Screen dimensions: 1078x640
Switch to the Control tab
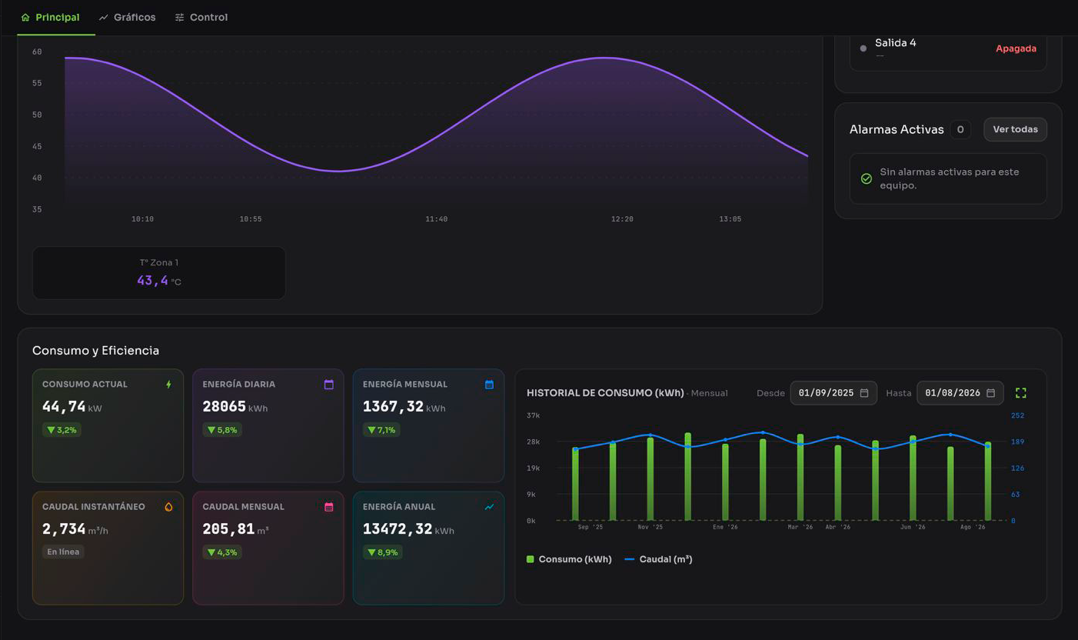click(x=201, y=17)
